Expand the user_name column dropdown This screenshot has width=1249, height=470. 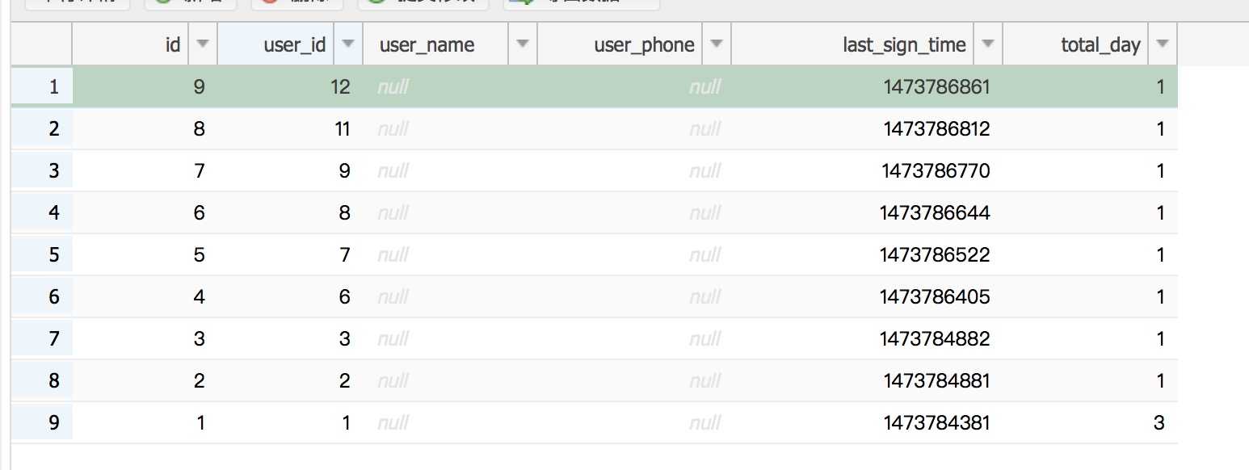click(x=523, y=44)
